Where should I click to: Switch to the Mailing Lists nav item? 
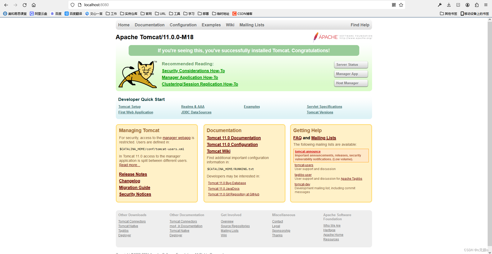click(x=252, y=25)
